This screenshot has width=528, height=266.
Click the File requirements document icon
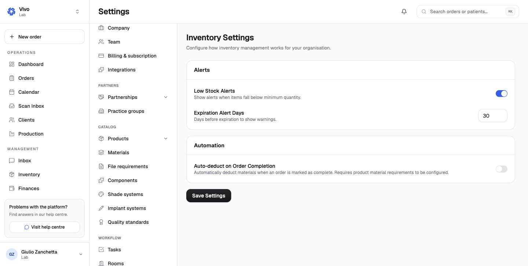pyautogui.click(x=101, y=166)
